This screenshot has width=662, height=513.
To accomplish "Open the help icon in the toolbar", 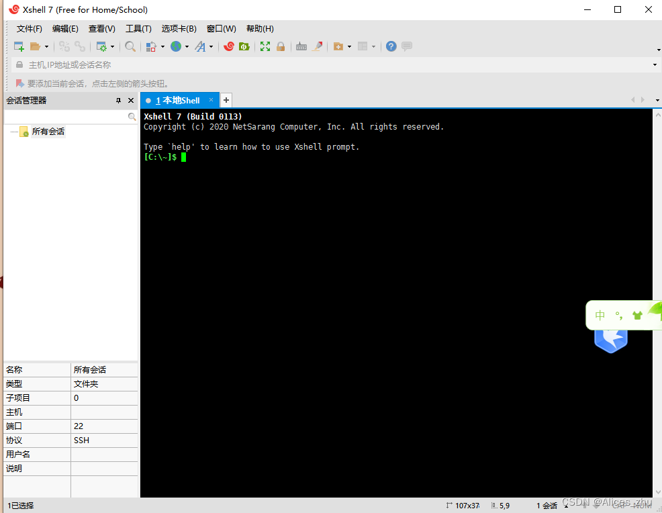I will 391,46.
